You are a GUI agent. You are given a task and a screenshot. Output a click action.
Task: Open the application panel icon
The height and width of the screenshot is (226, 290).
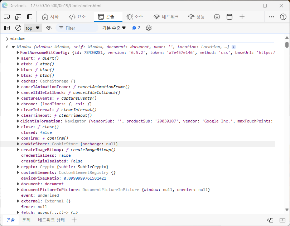(229, 17)
